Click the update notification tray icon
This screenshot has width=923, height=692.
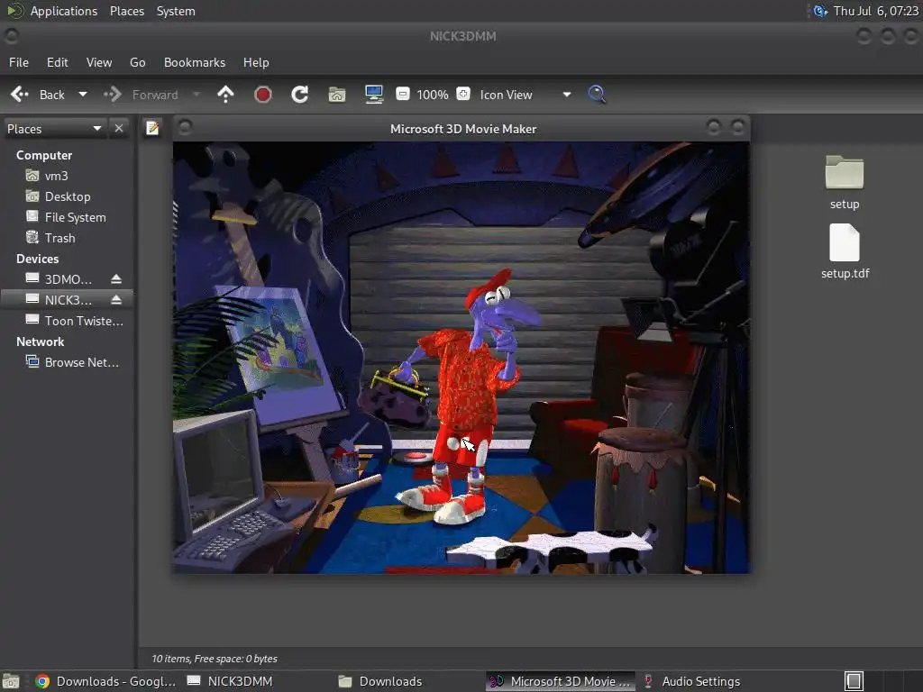pos(819,11)
